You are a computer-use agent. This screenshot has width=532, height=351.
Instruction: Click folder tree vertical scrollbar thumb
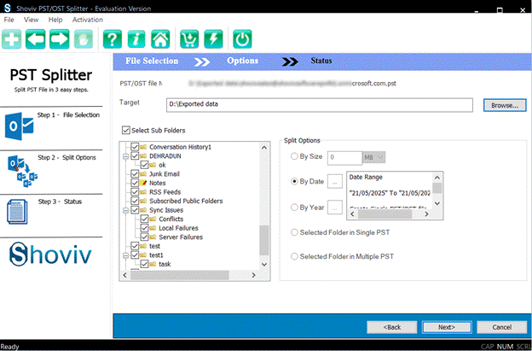pos(264,240)
